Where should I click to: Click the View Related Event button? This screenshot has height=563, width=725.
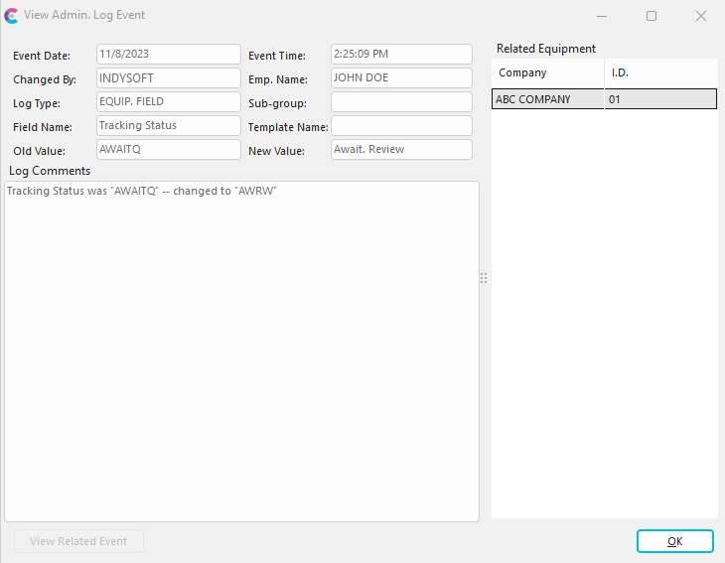coord(78,541)
